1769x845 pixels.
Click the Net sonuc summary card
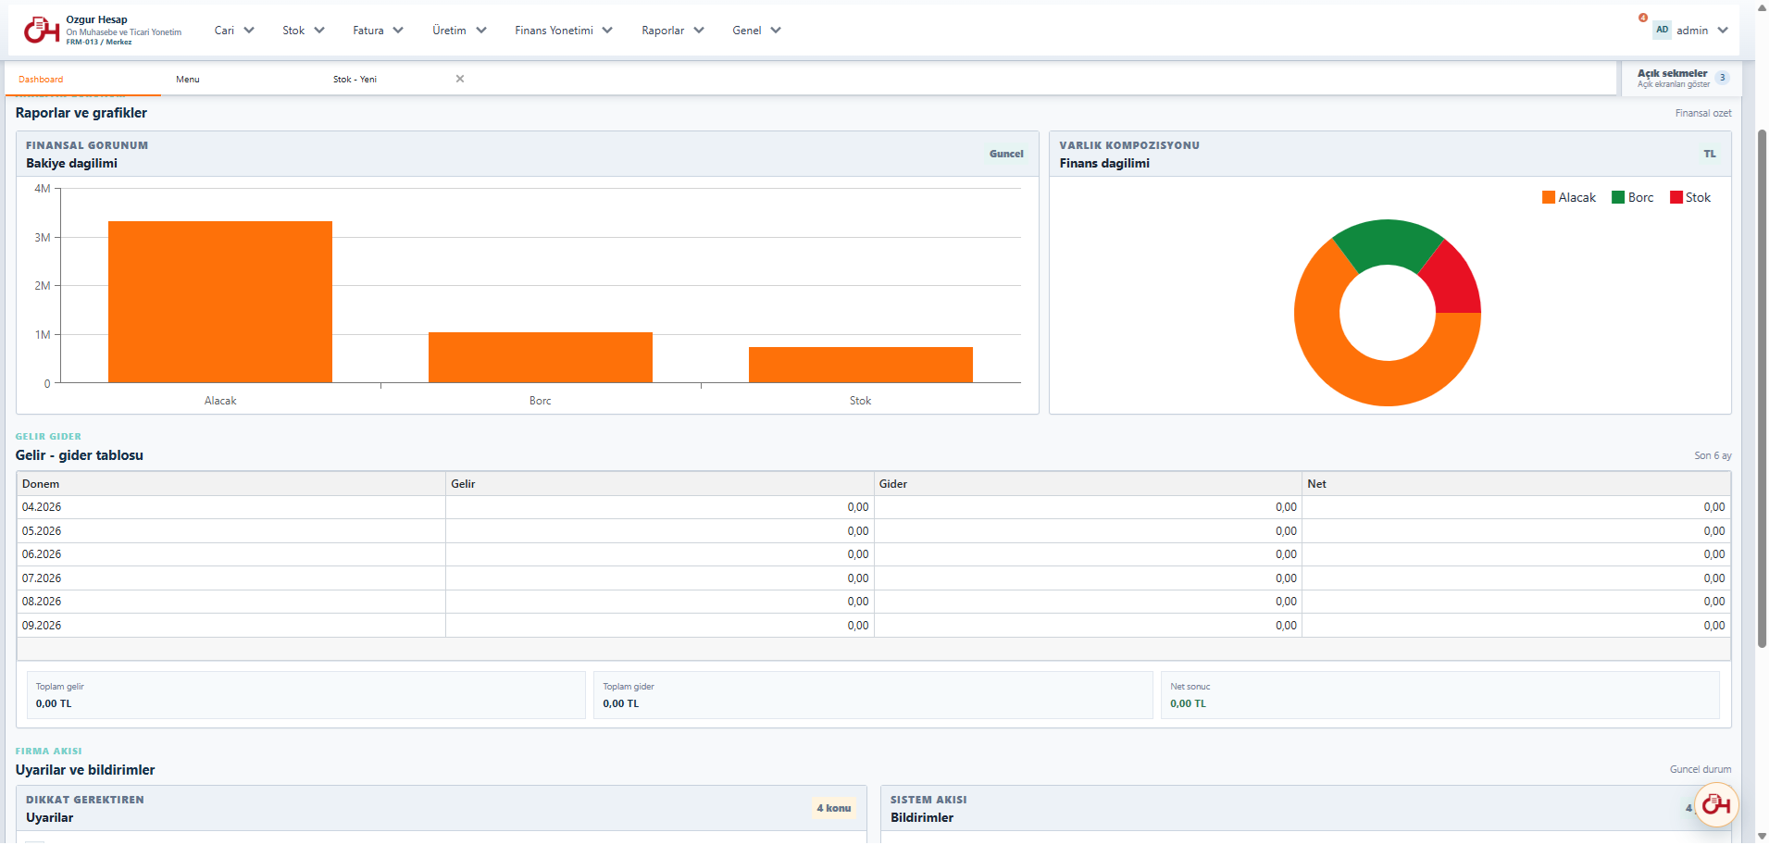[x=1440, y=695]
